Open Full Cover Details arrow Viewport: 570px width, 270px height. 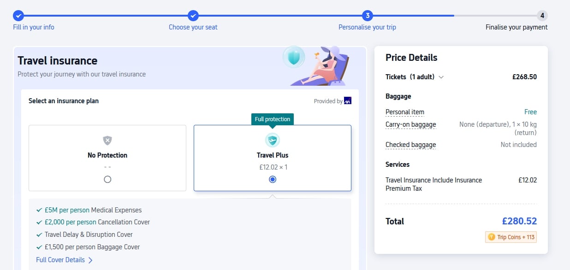click(90, 260)
